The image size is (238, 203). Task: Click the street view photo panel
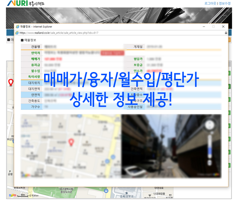171,146
